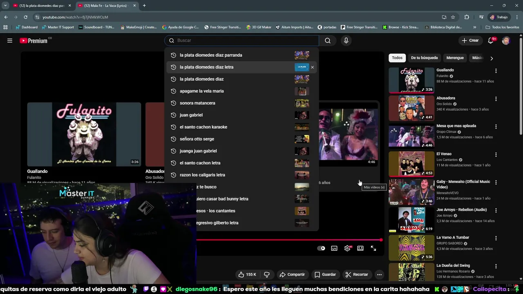Open options for Guallando sidebar video

pyautogui.click(x=496, y=71)
